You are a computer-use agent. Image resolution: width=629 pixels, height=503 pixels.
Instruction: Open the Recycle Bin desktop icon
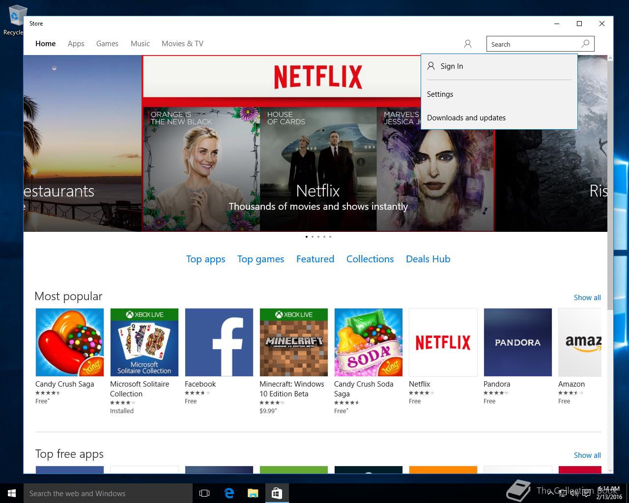(x=15, y=20)
